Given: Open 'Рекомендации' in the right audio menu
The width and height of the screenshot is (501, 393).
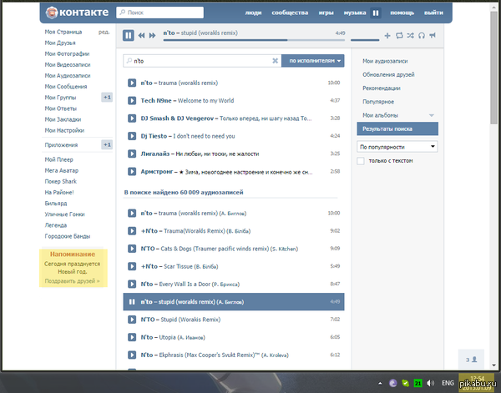Looking at the screenshot, I should coord(381,88).
